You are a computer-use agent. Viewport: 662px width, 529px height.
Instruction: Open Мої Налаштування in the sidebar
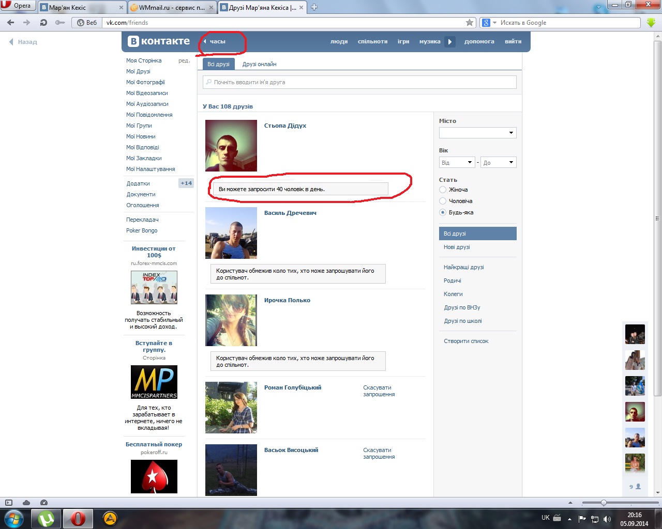[151, 169]
